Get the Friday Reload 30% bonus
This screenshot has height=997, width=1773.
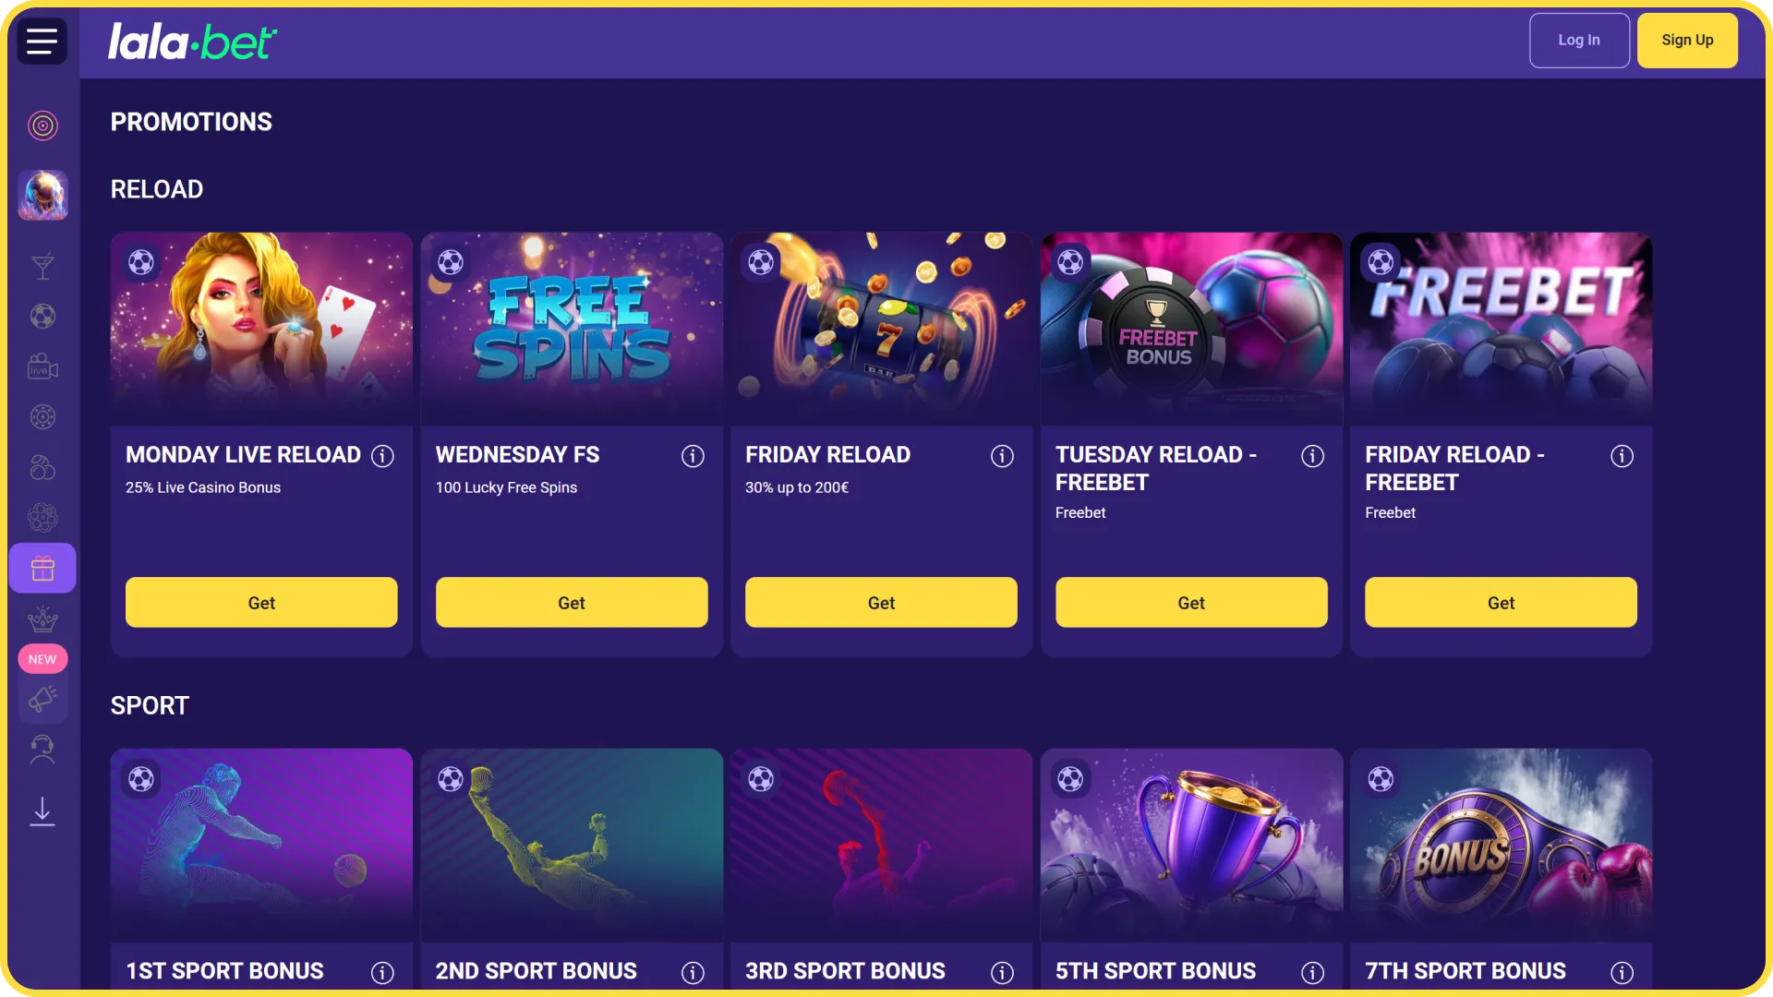[x=881, y=603]
